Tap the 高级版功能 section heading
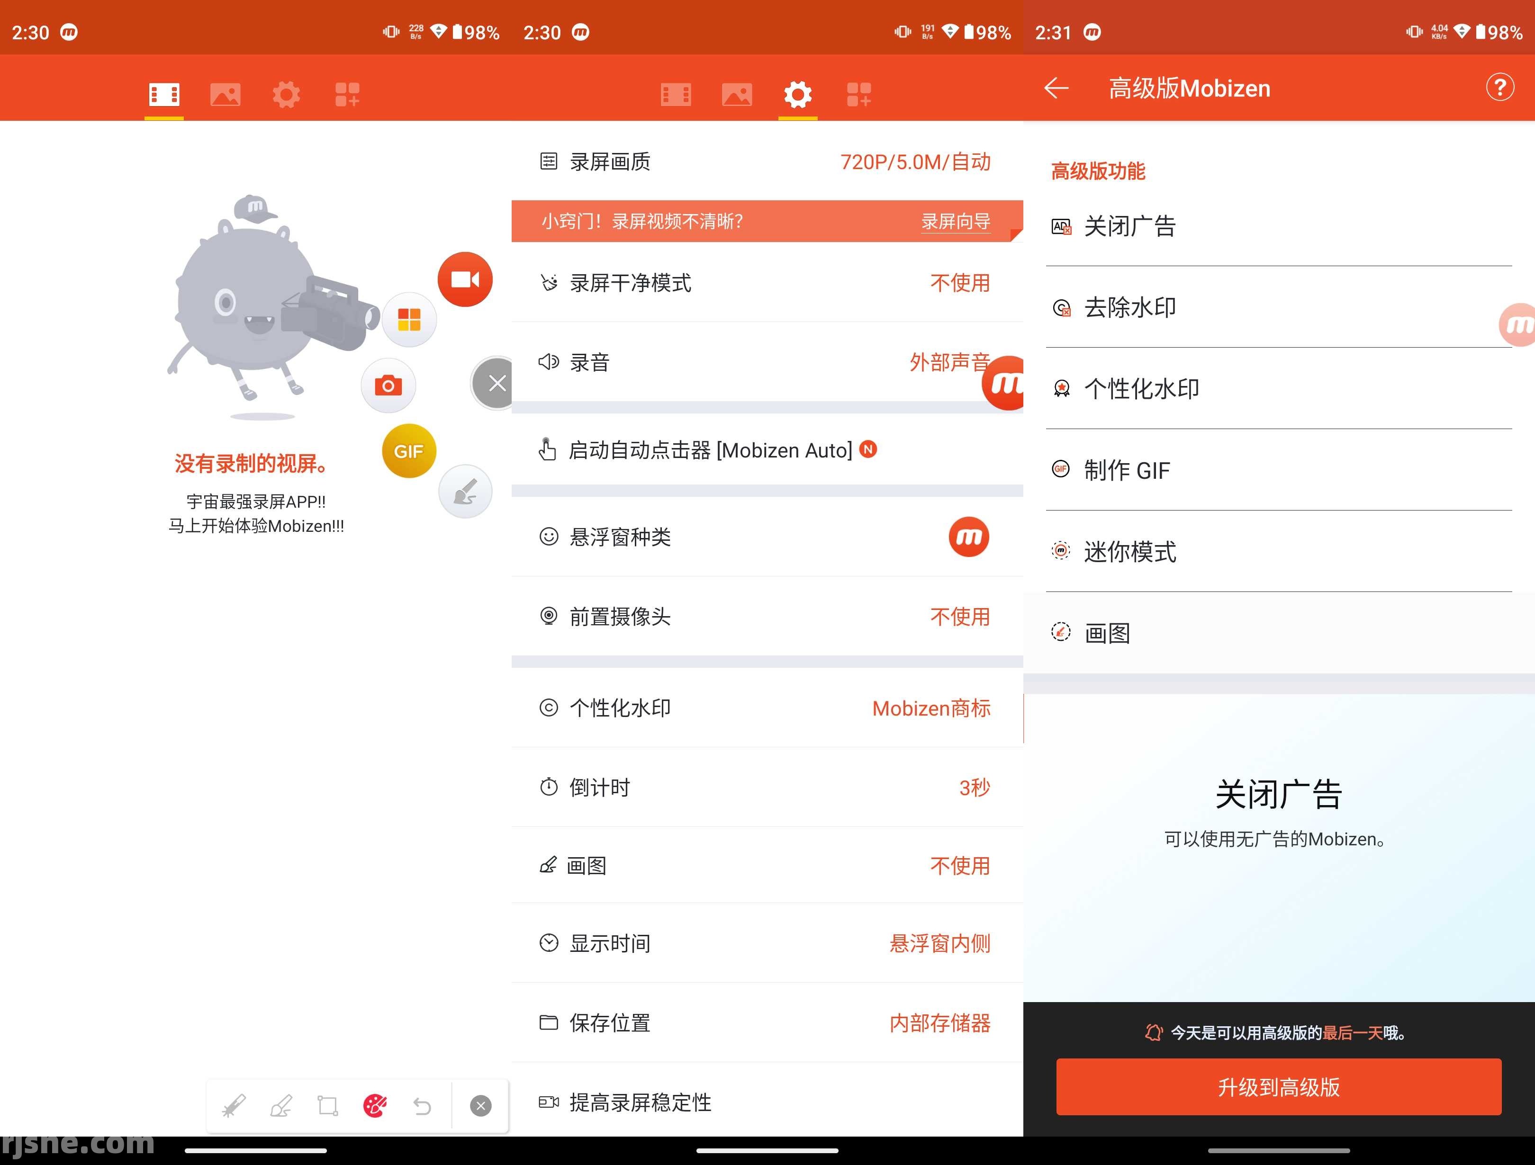This screenshot has height=1165, width=1535. [x=1098, y=170]
